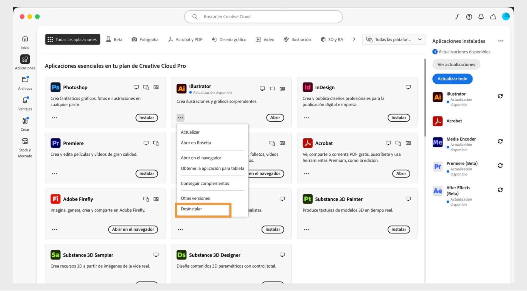Click Abrir button for Illustrator
Viewport: 527px width, 291px height.
pyautogui.click(x=275, y=118)
